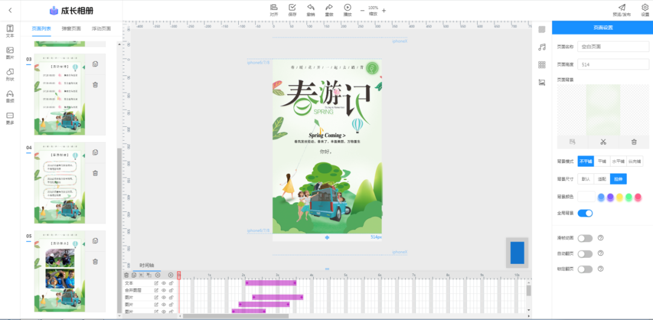The image size is (653, 320).
Task: Click the back chevron at top left
Action: pyautogui.click(x=10, y=10)
